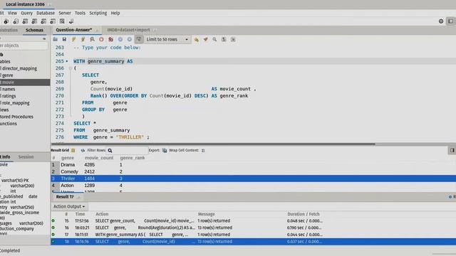Toggle word wrap icon in editor toolbar
The width and height of the screenshot is (456, 256).
(x=233, y=39)
